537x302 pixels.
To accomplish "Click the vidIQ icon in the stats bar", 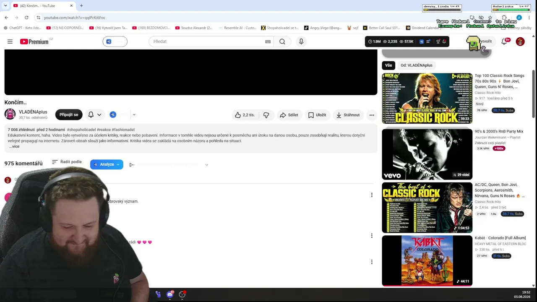I will coord(422,42).
